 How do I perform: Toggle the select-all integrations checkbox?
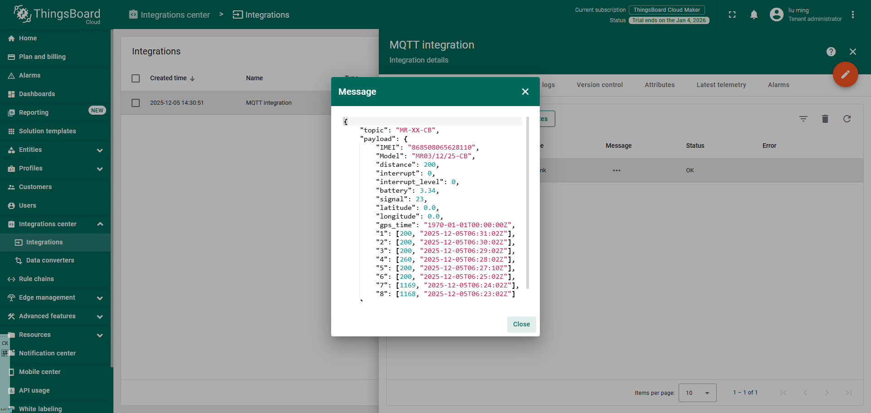pyautogui.click(x=136, y=78)
